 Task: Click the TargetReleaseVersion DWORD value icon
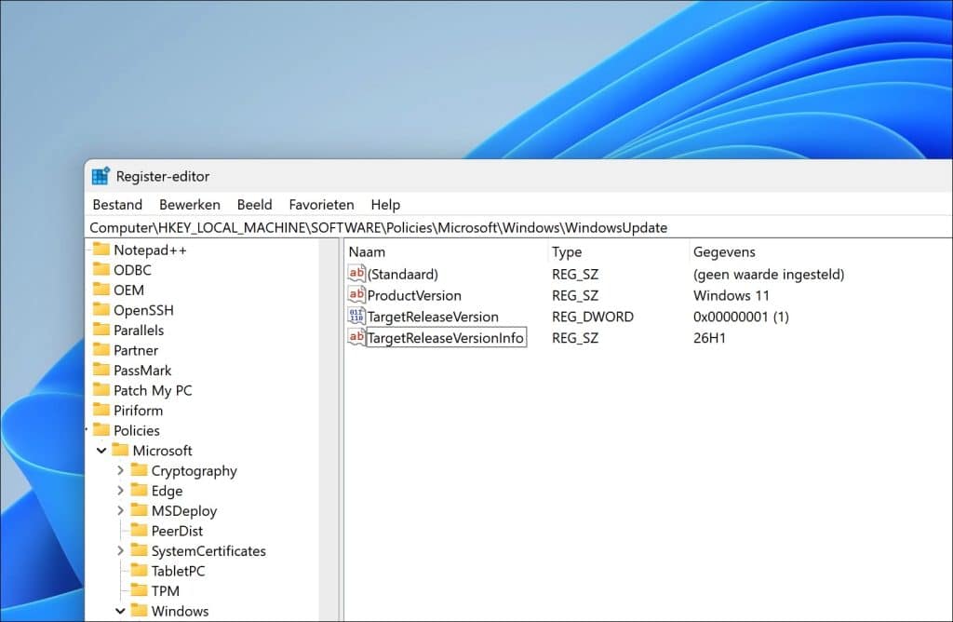(x=356, y=317)
